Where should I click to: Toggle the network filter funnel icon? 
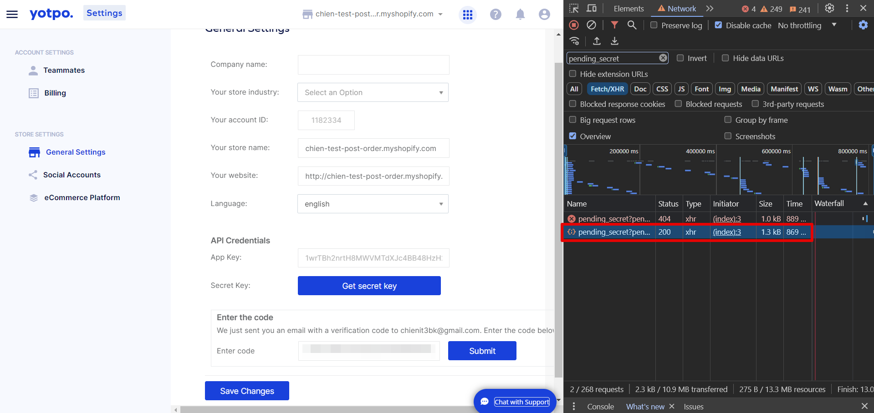pos(614,25)
